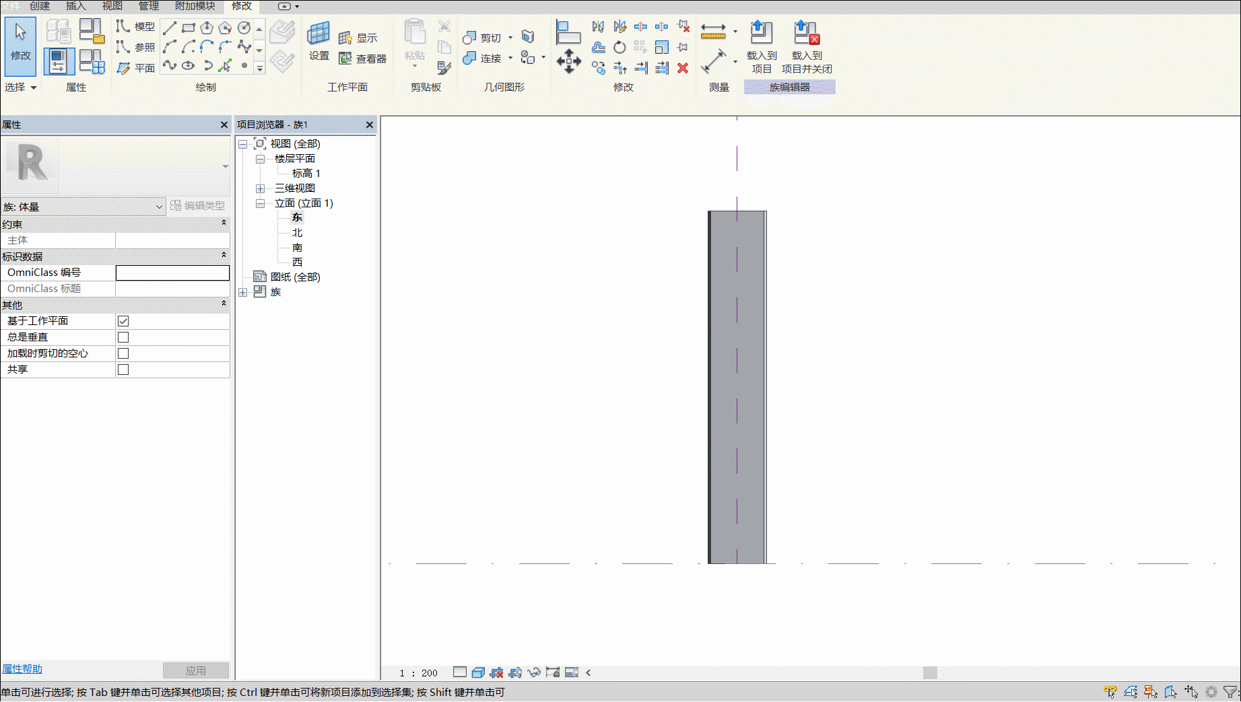Screen dimensions: 1241x702
Task: Click 载入到项目并关闭 load and close
Action: [x=807, y=46]
